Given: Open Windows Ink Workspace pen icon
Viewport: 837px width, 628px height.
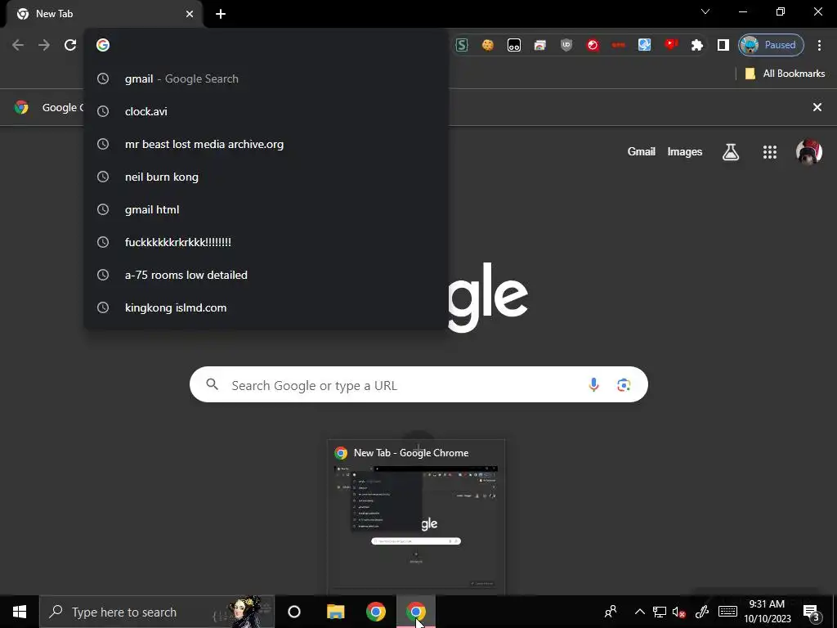Looking at the screenshot, I should click(702, 612).
